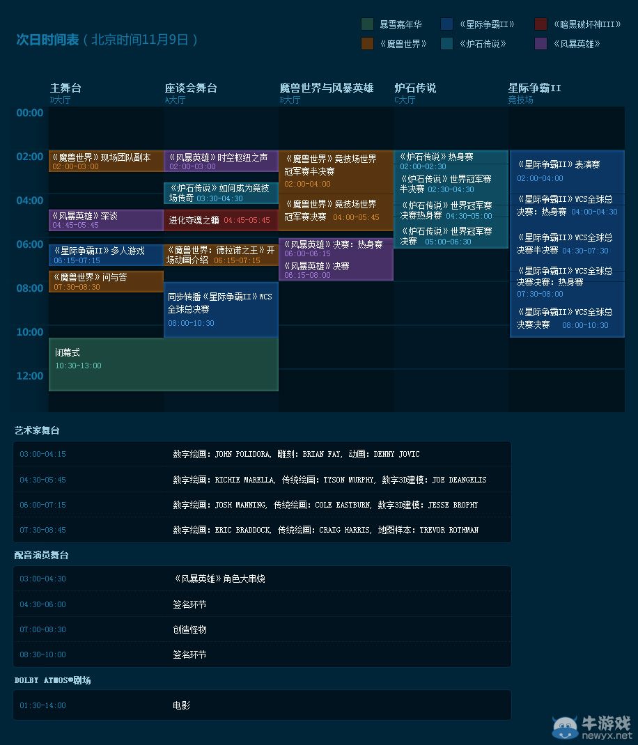Open the 闭幕式 10:30-13:00 event block
Screen dimensions: 638x745
click(x=164, y=364)
